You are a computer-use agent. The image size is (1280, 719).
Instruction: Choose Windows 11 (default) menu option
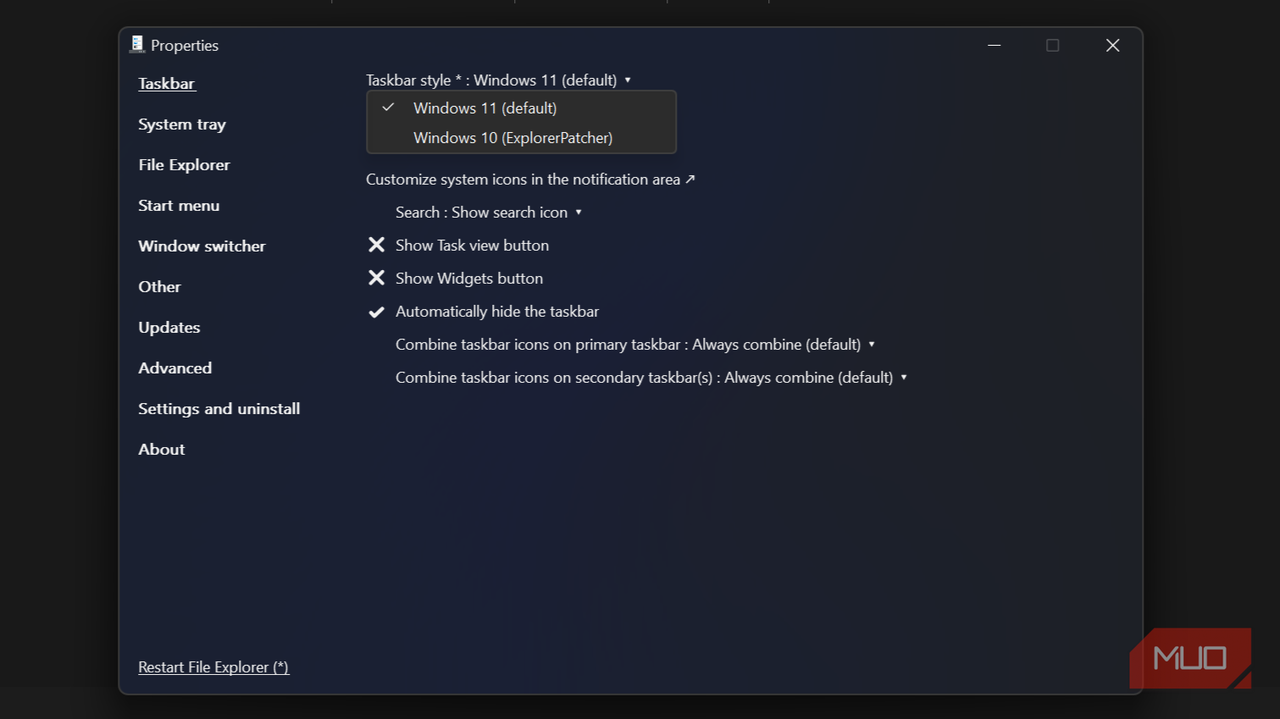[485, 108]
